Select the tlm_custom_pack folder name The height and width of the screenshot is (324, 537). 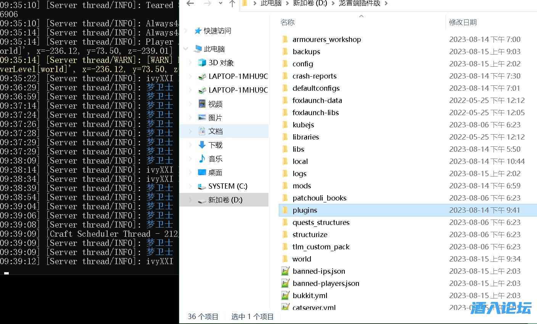tap(321, 247)
